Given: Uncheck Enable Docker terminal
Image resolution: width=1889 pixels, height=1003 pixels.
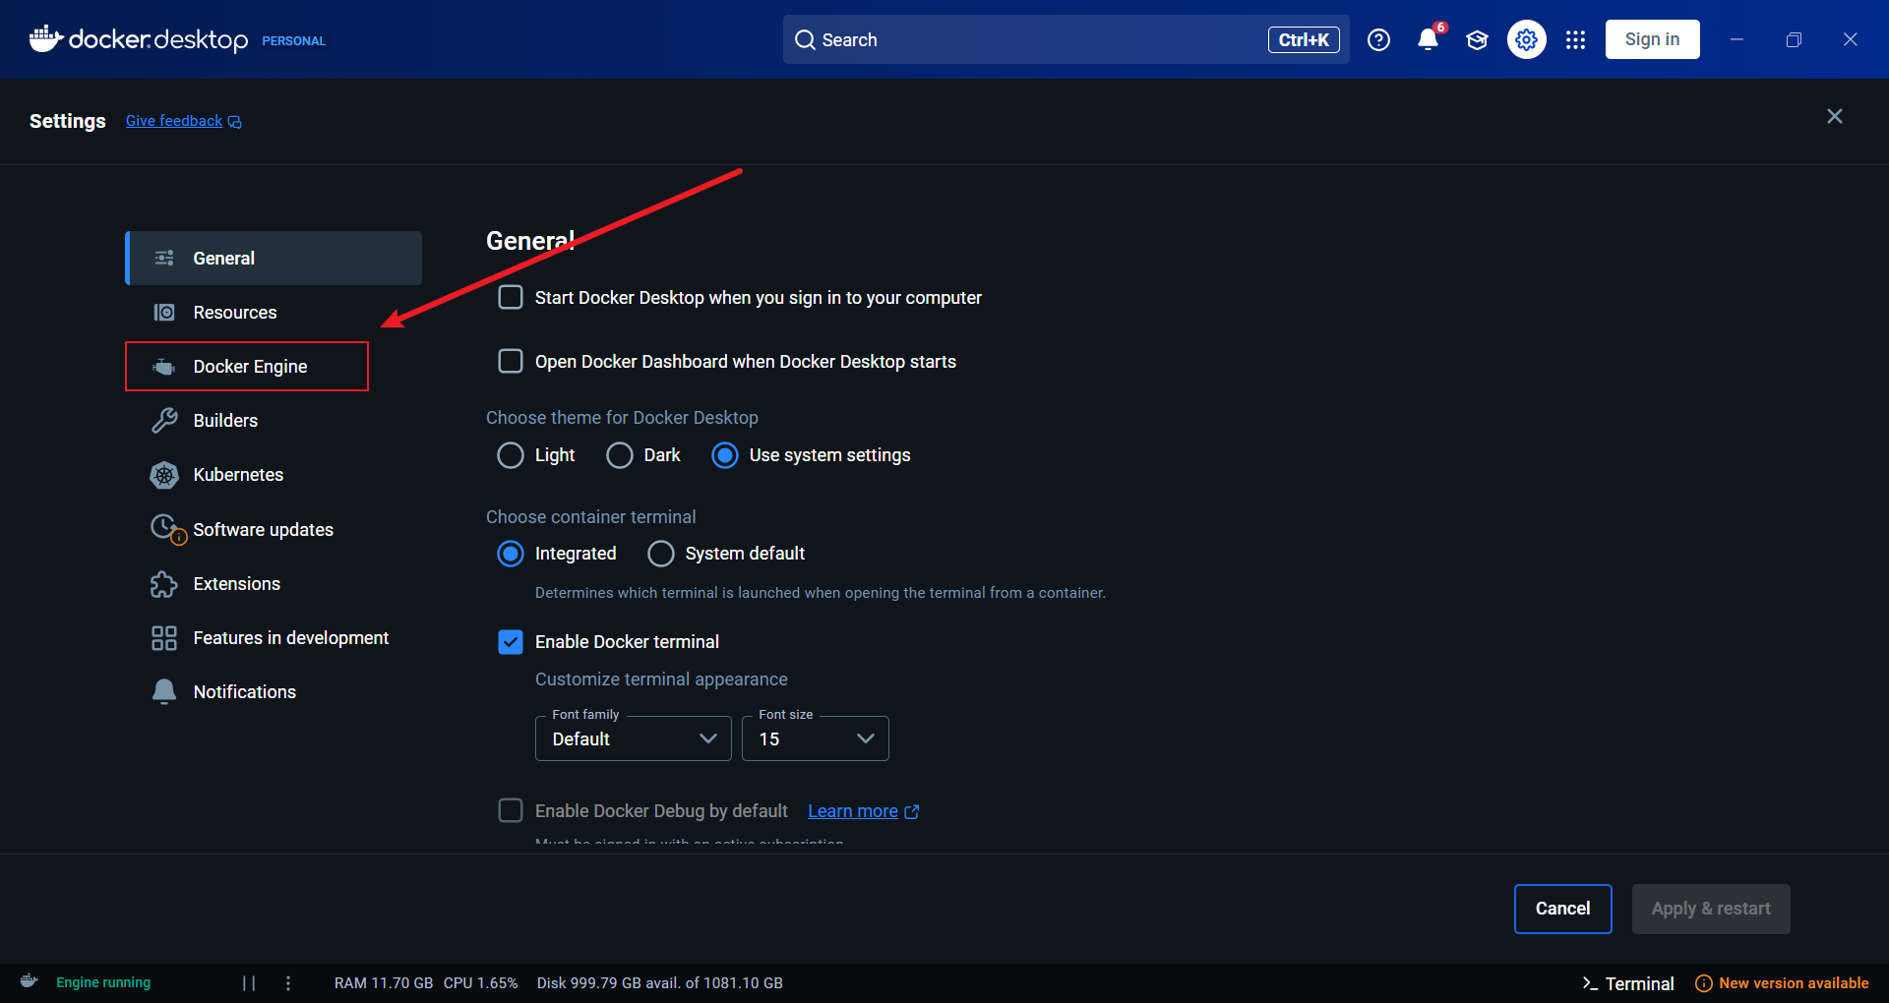Looking at the screenshot, I should click(x=511, y=642).
